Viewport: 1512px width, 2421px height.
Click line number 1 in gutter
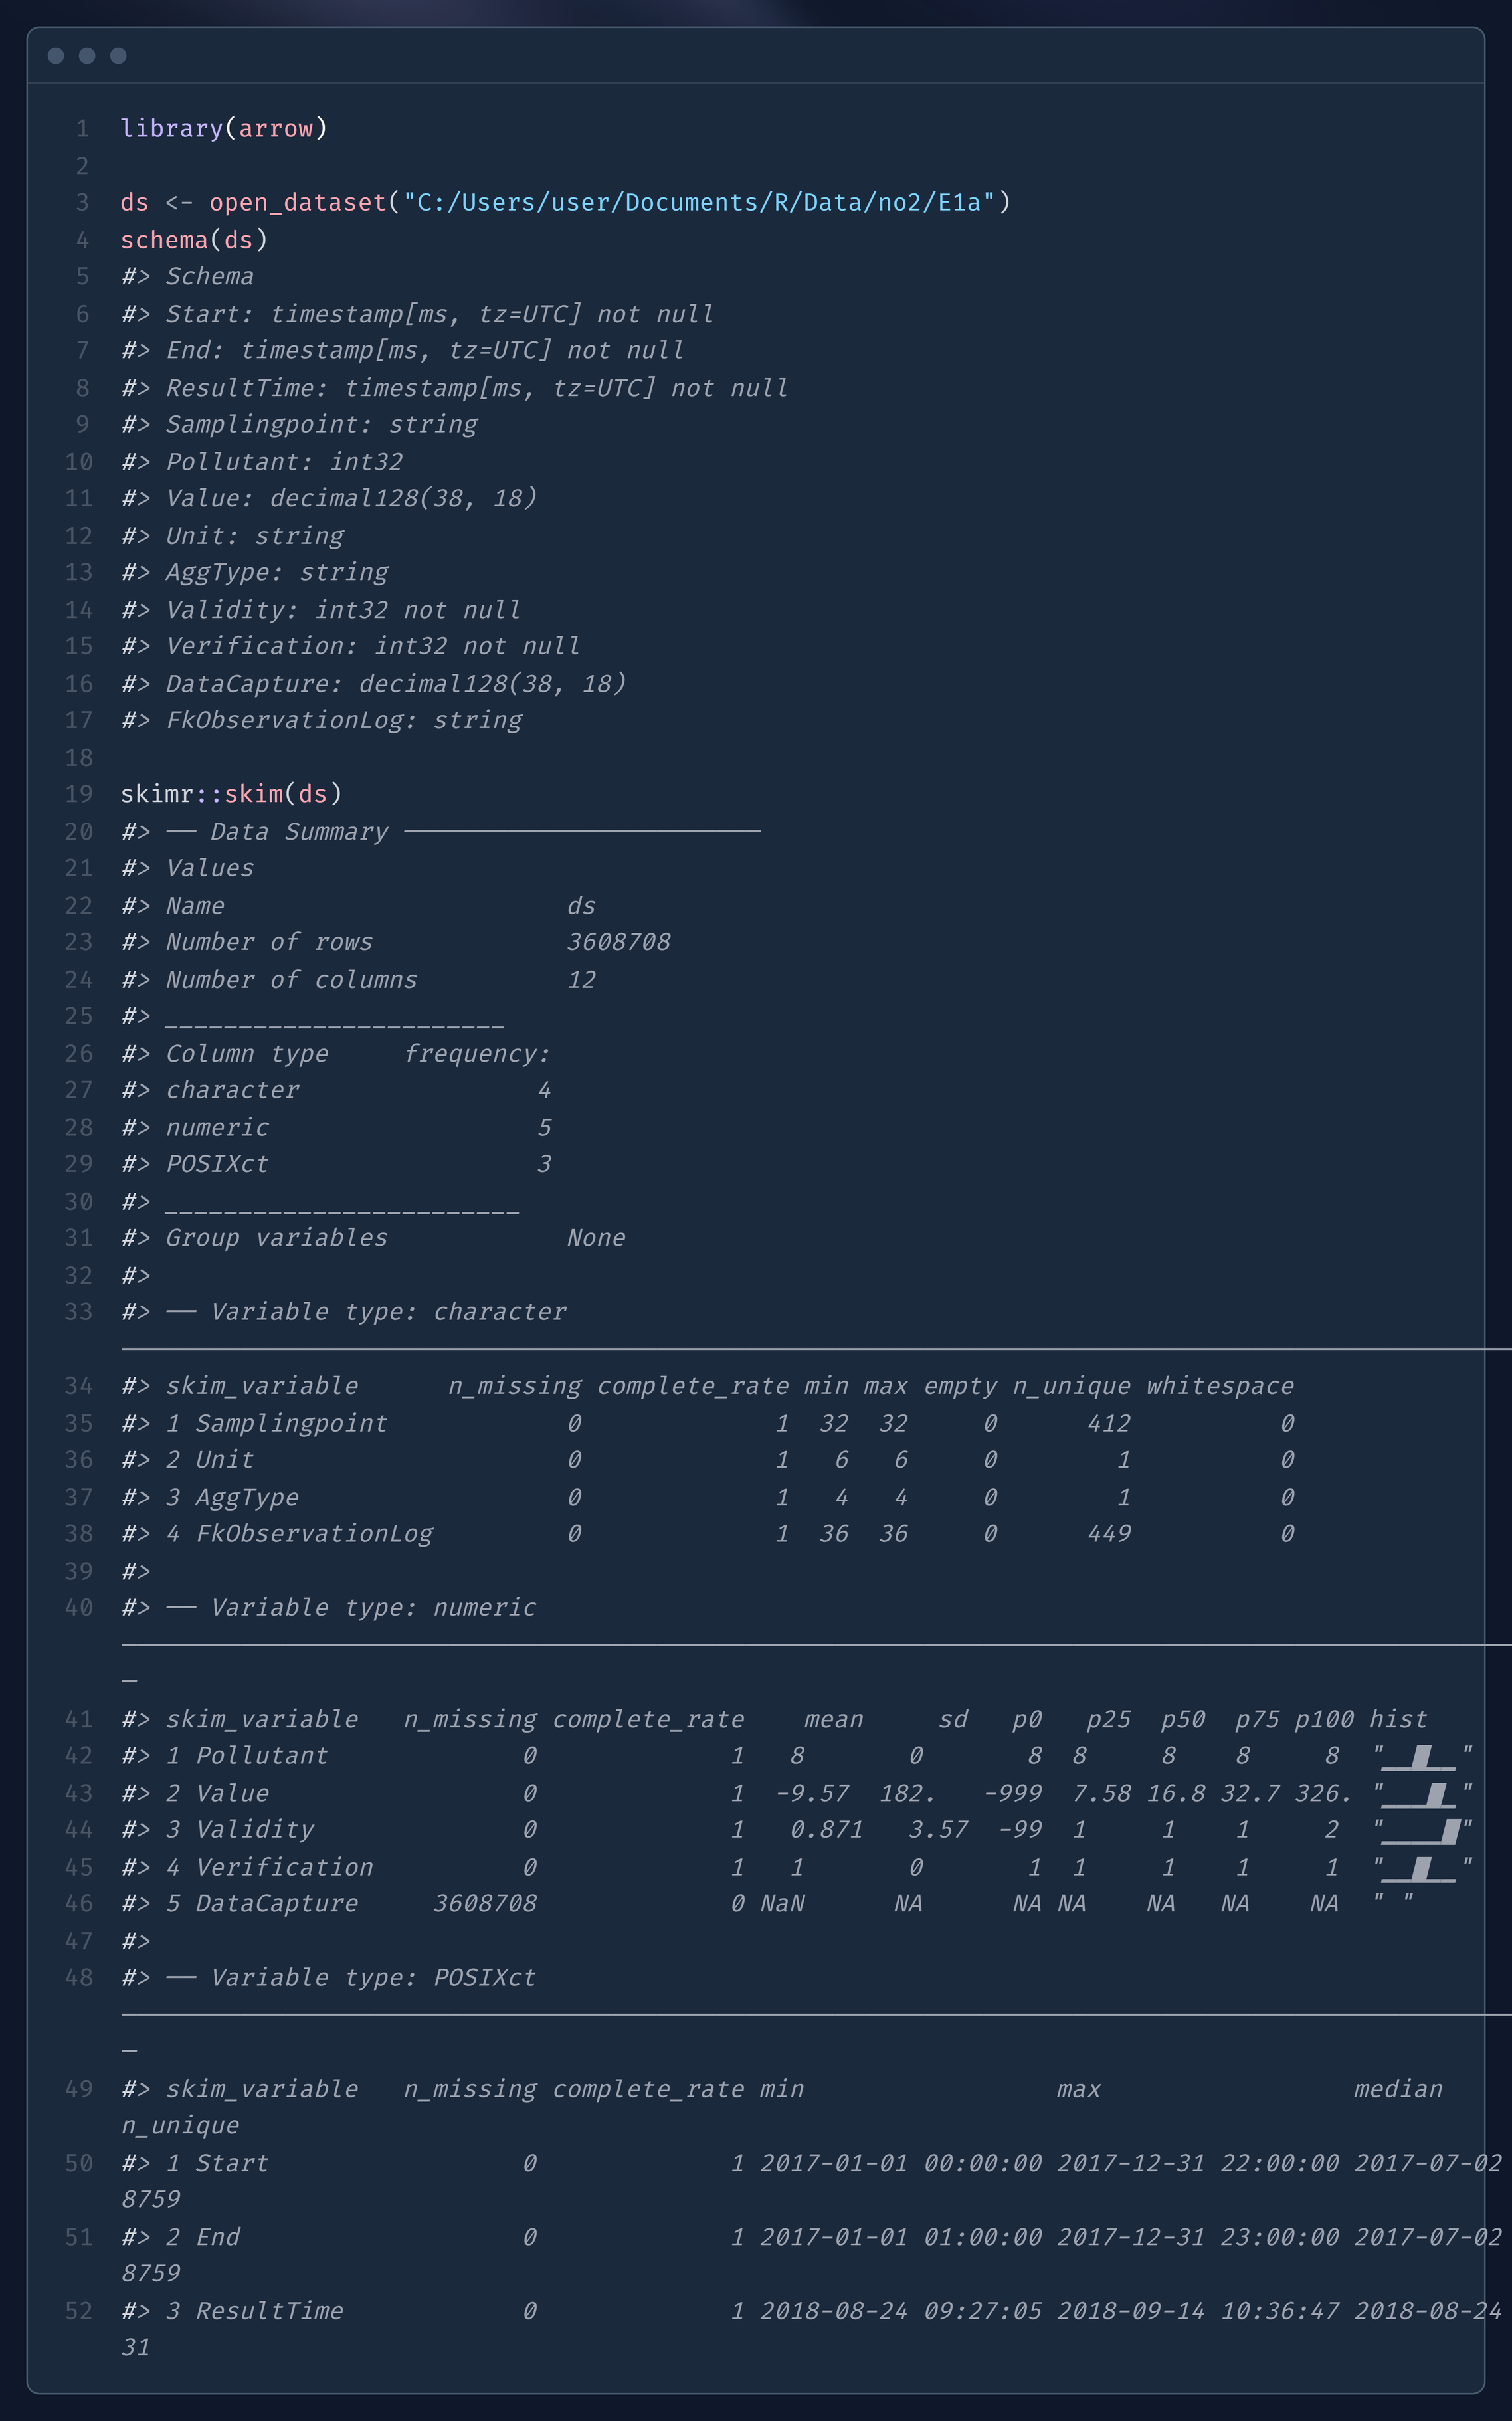(82, 129)
